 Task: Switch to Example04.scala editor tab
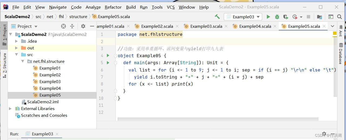click(255, 26)
